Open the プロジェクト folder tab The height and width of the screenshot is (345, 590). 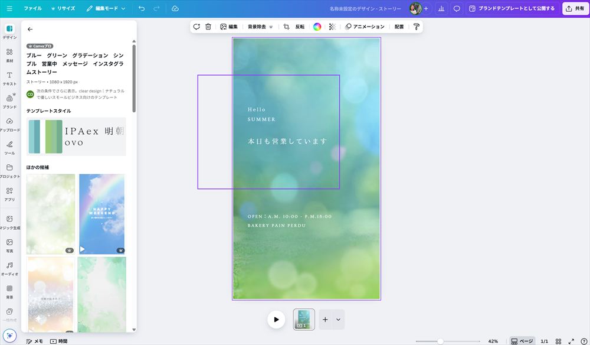9,171
